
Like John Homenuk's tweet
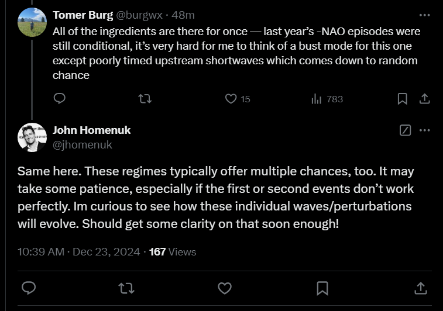(225, 288)
